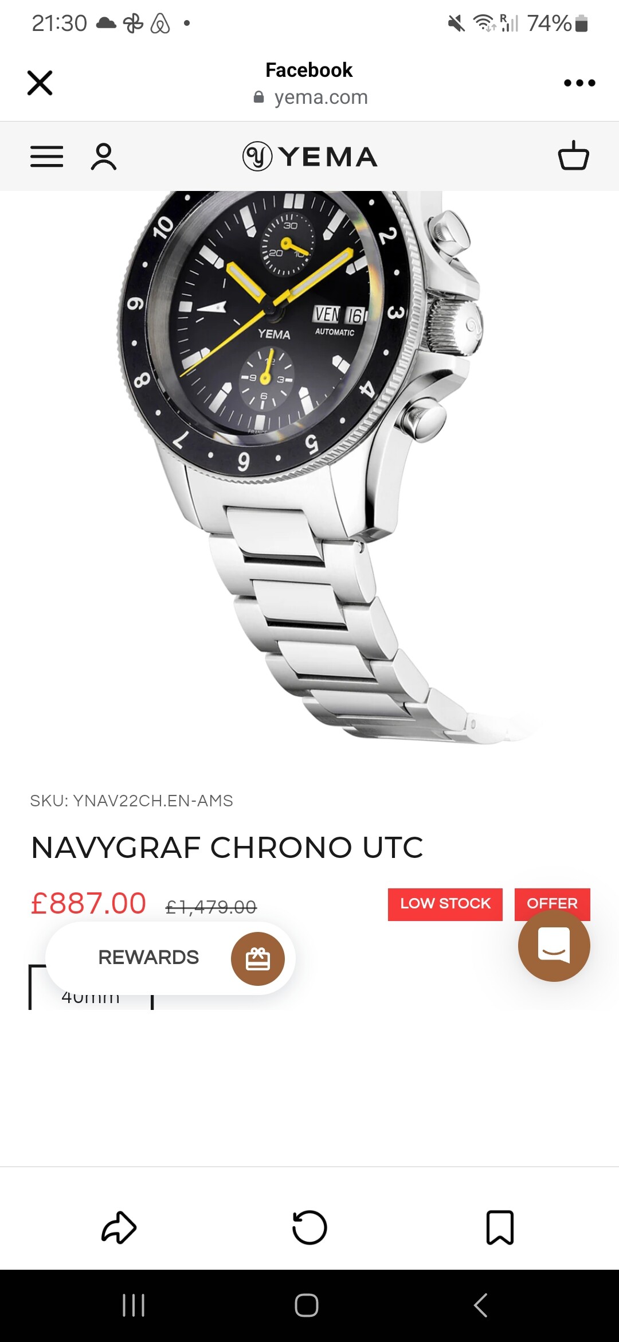The width and height of the screenshot is (619, 1342).
Task: Bookmark this page
Action: click(500, 1227)
